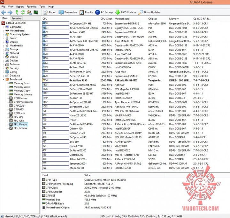Screen dimensions: 230x218
Task: Select the CPU Hash benchmark
Action: [19, 113]
